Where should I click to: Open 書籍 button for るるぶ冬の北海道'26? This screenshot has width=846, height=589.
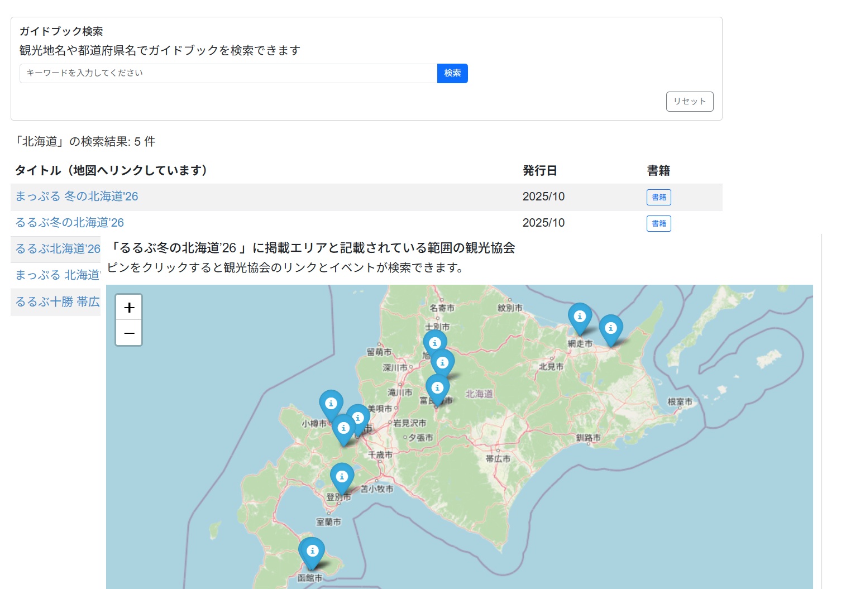click(x=658, y=223)
